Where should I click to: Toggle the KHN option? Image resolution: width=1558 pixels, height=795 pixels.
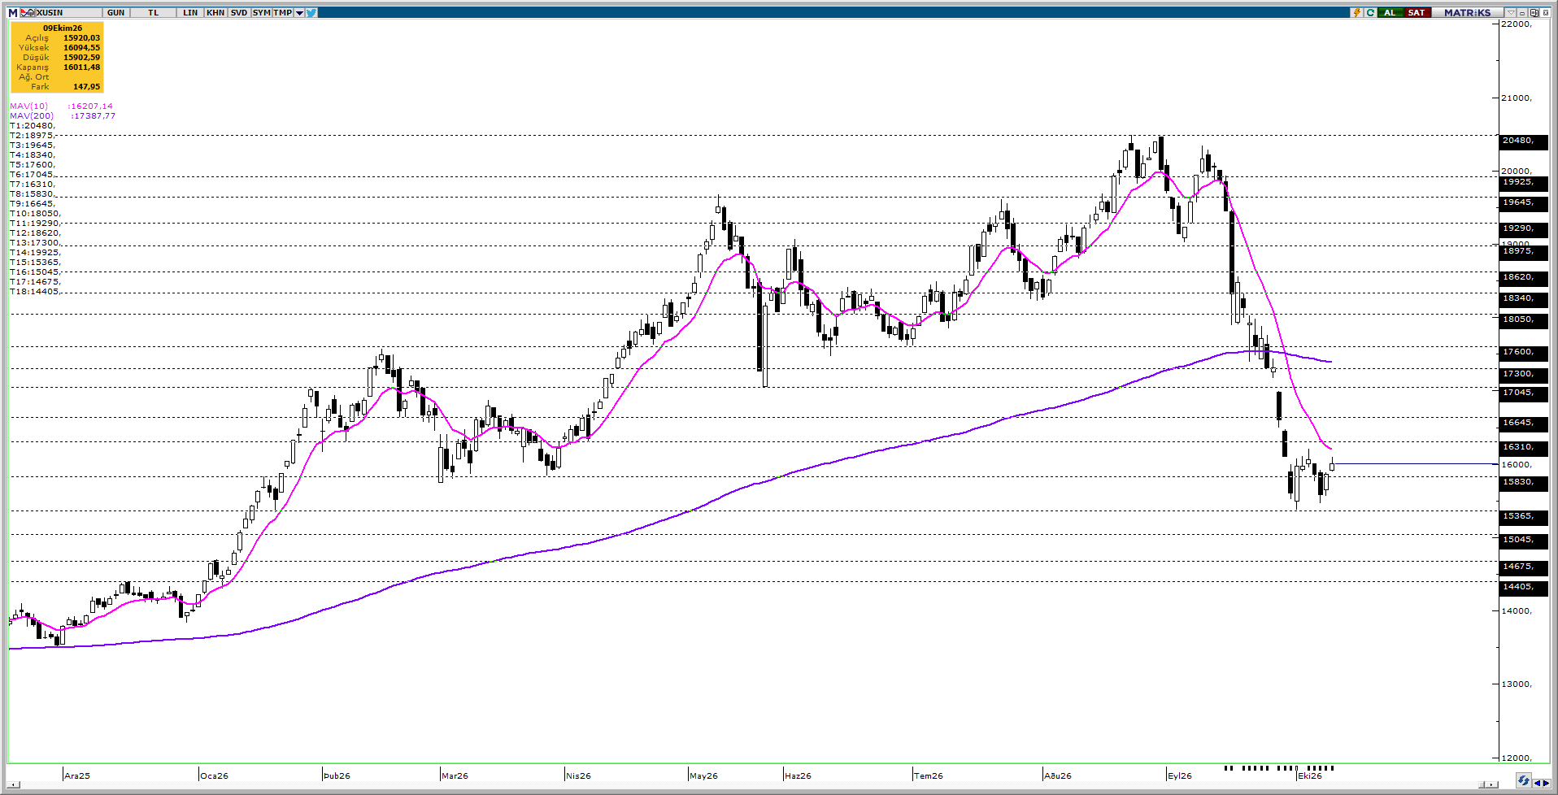(x=215, y=13)
